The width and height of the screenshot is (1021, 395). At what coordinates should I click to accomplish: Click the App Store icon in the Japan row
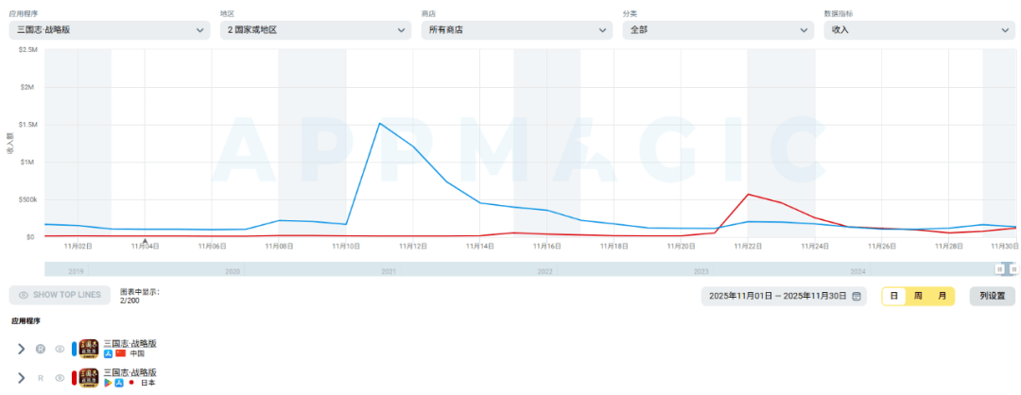[120, 383]
